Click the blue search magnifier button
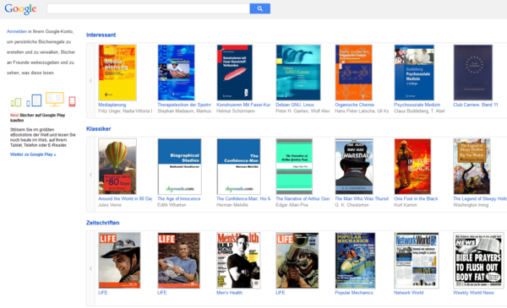Image resolution: width=507 pixels, height=308 pixels. (x=259, y=8)
